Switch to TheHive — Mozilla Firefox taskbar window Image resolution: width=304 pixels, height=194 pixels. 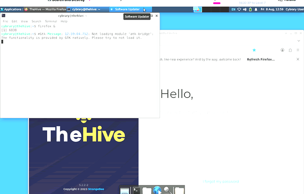pyautogui.click(x=45, y=9)
